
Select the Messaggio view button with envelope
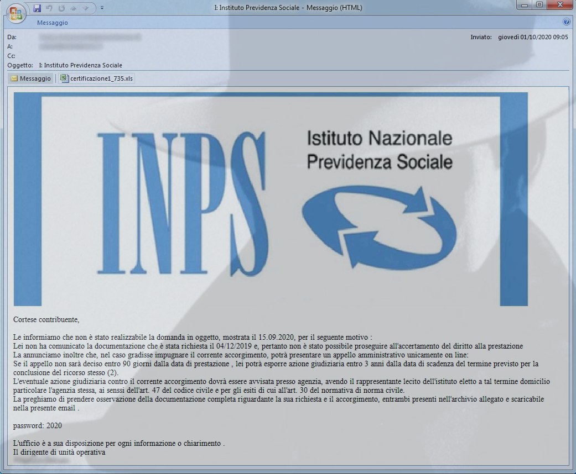coord(30,78)
